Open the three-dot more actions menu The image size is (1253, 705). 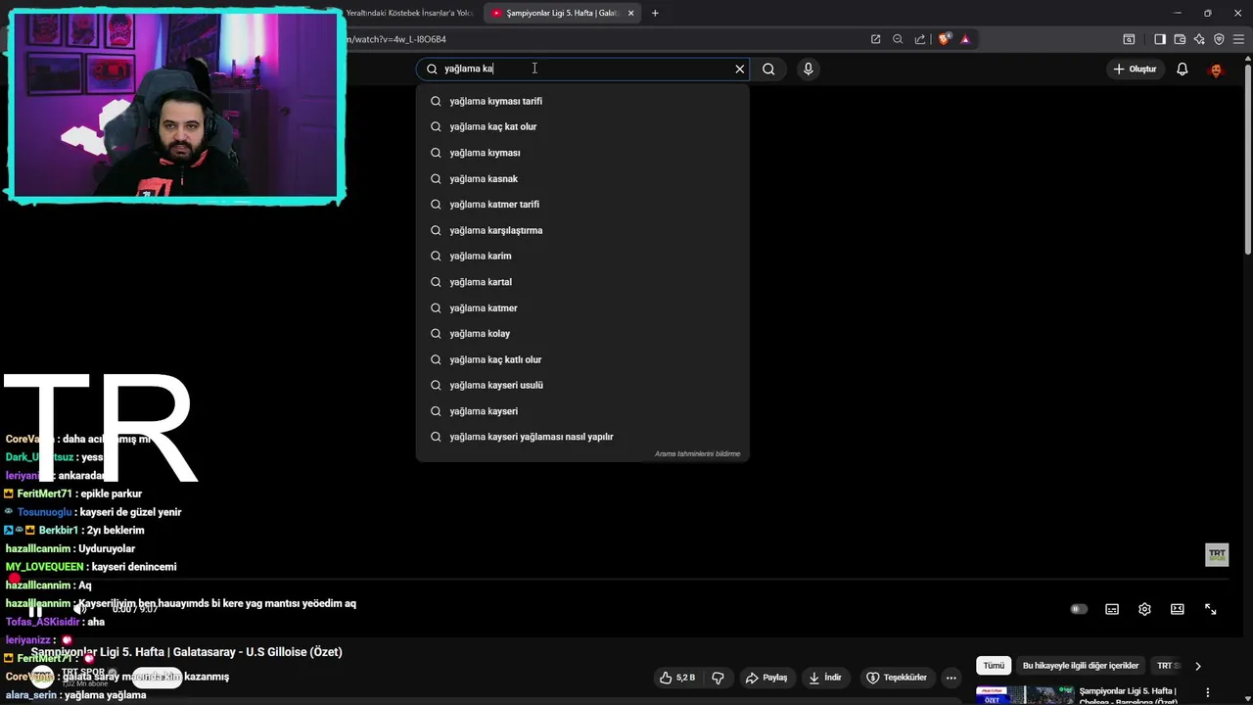pyautogui.click(x=951, y=678)
